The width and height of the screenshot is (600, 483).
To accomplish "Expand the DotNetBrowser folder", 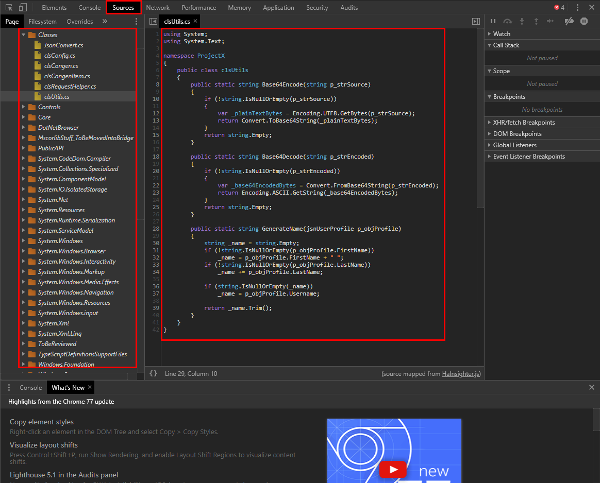I will coord(24,128).
